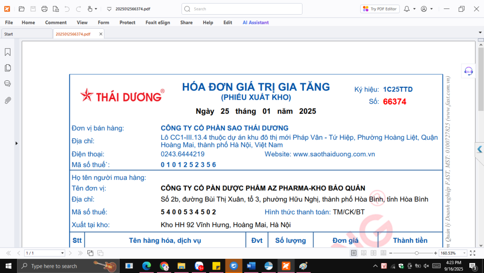Open the tab list dropdown arrow
Viewport: 484px width, 273px height.
click(x=480, y=33)
